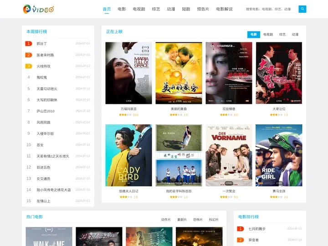Open Maria Full of Grace poster
Image resolution: width=328 pixels, height=246 pixels.
pyautogui.click(x=128, y=73)
